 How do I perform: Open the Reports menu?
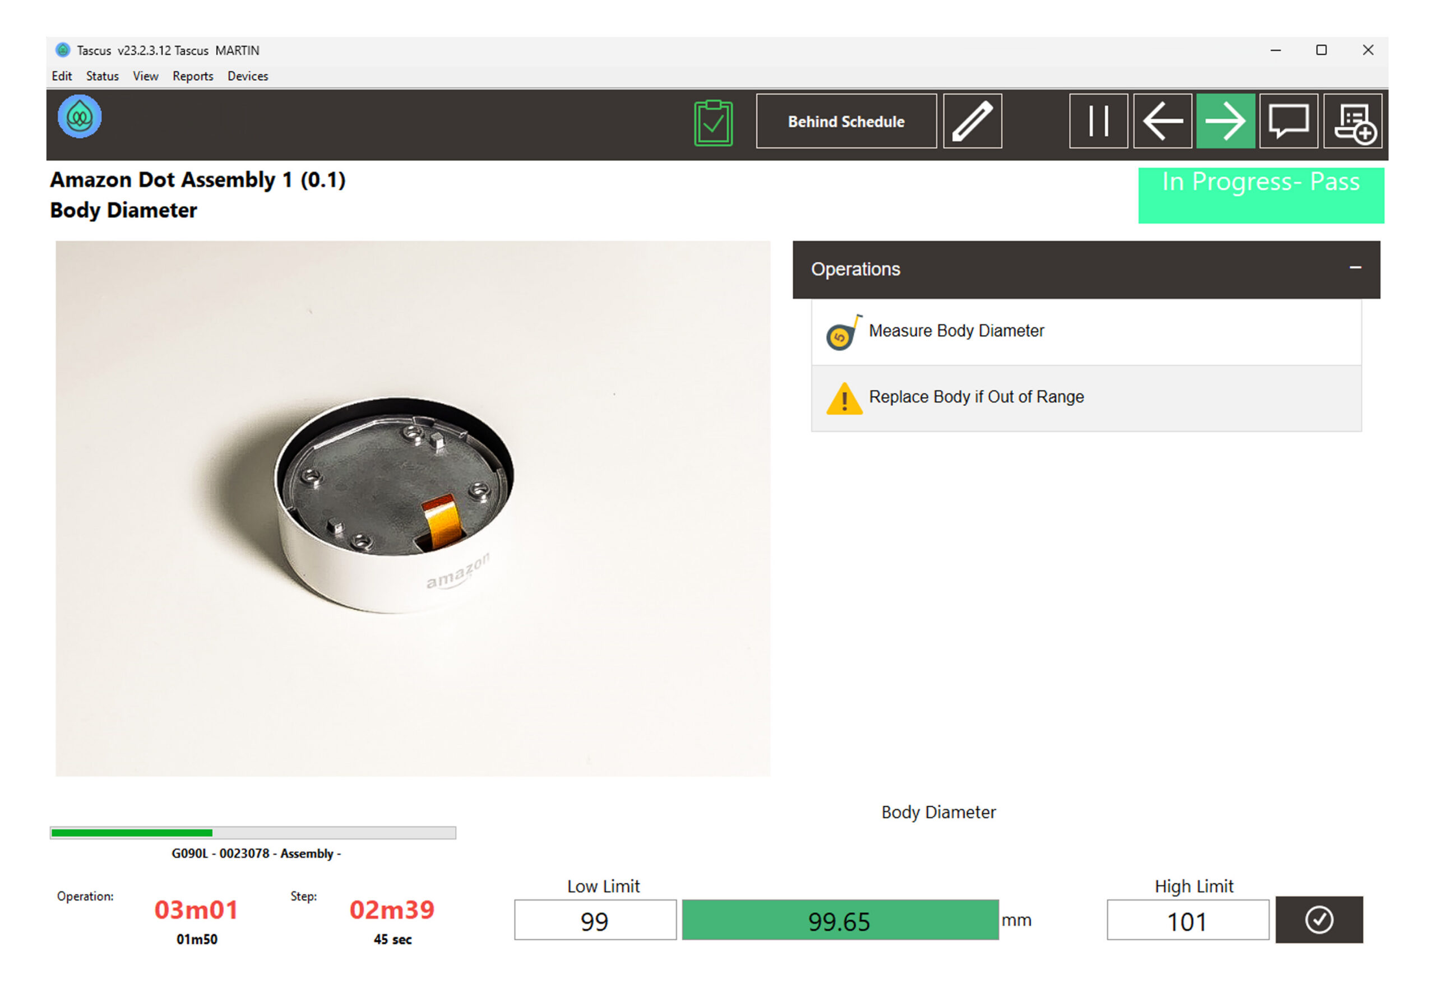coord(192,76)
